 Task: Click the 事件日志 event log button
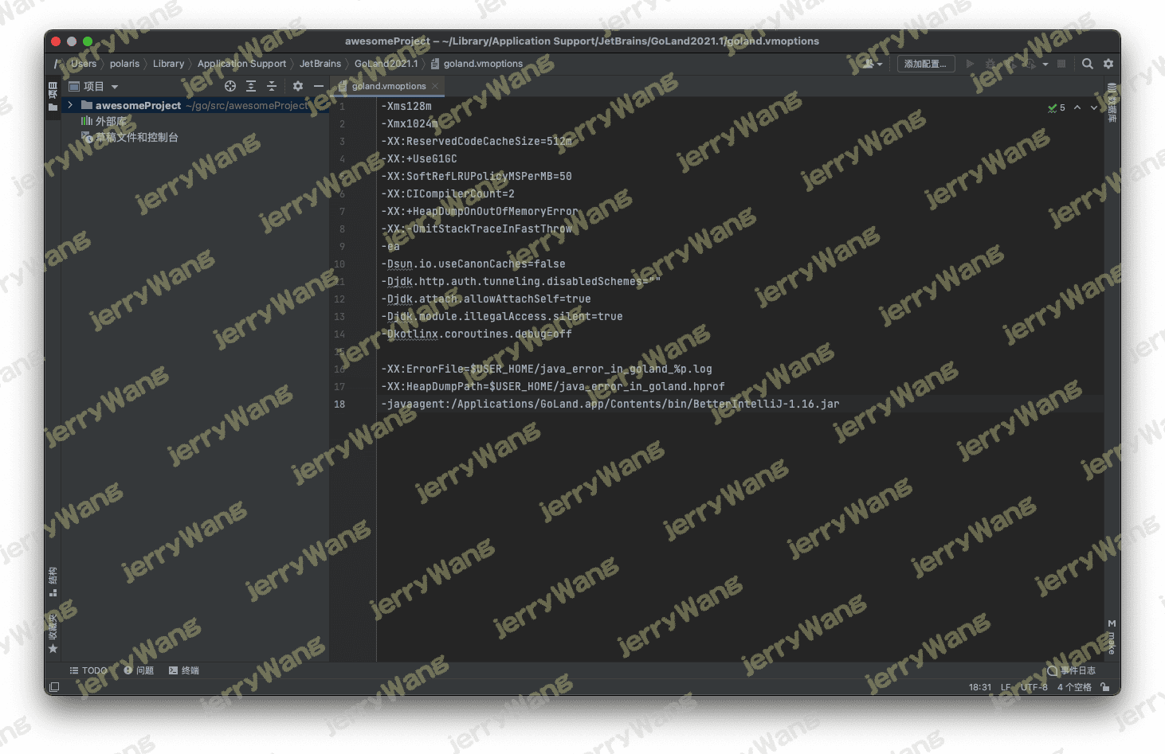click(1072, 670)
